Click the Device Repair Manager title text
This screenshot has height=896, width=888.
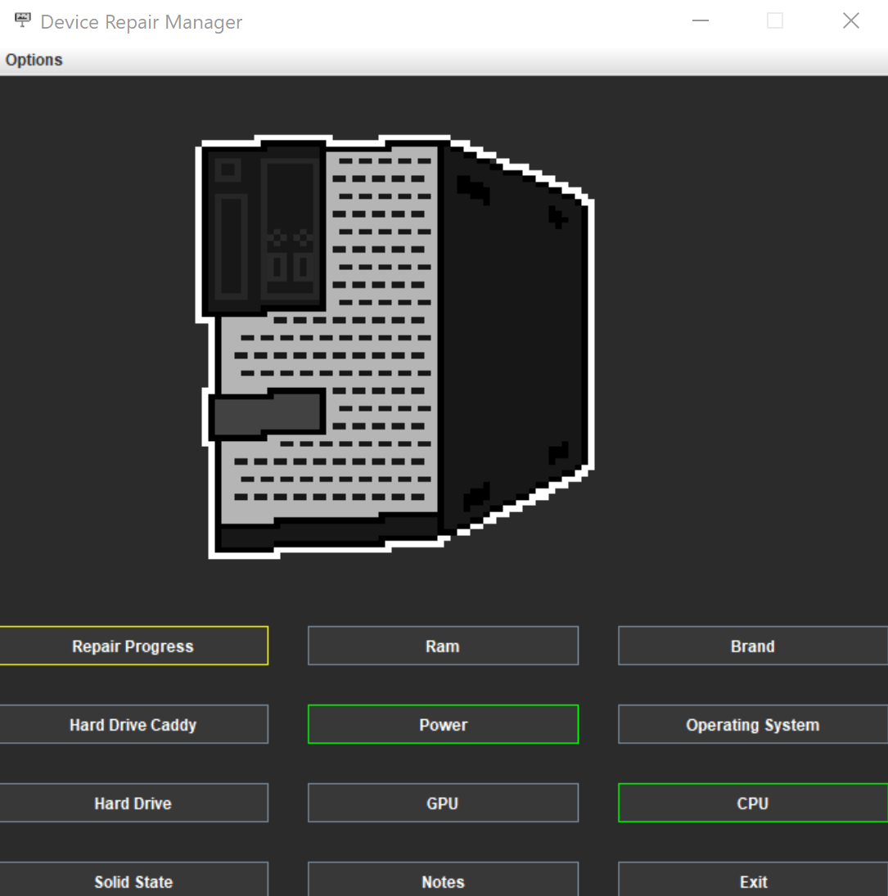[x=142, y=22]
